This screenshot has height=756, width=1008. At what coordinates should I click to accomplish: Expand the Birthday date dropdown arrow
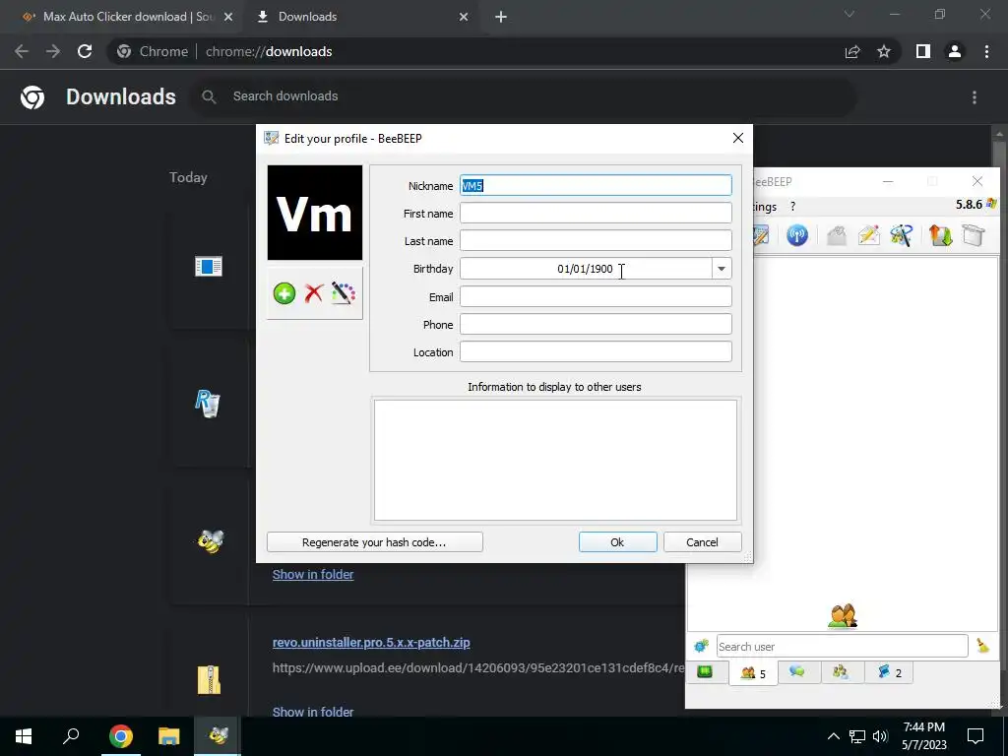tap(722, 269)
